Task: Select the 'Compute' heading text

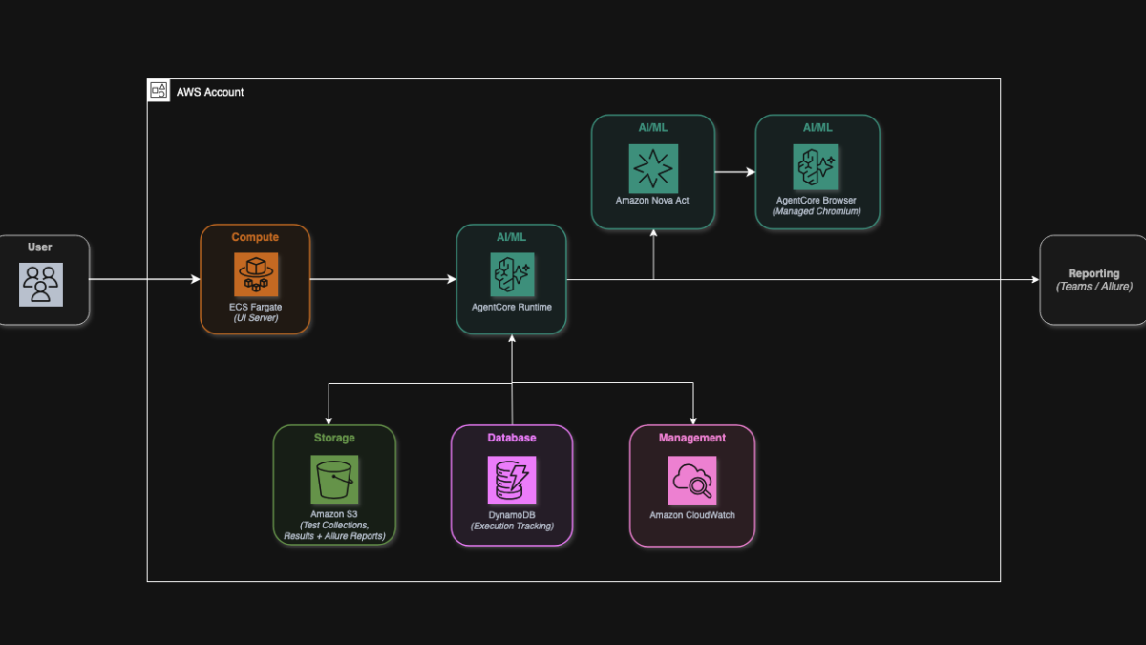Action: pos(255,237)
